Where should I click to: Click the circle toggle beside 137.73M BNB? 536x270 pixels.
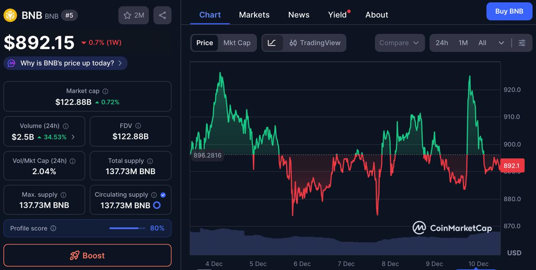[157, 205]
